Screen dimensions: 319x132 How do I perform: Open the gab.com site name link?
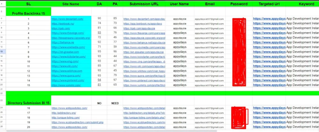point(61,28)
